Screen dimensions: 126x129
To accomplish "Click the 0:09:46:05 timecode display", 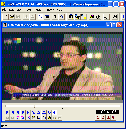I will pyautogui.click(x=107, y=112).
